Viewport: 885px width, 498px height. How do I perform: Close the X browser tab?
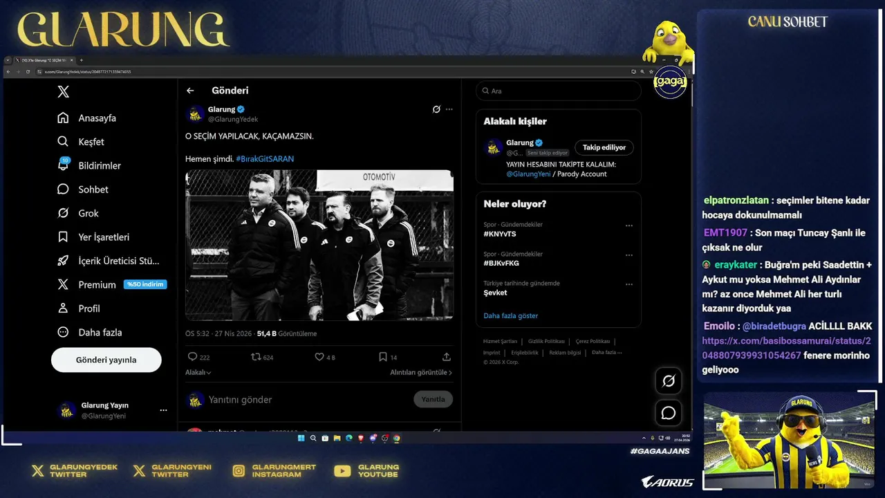(x=71, y=60)
